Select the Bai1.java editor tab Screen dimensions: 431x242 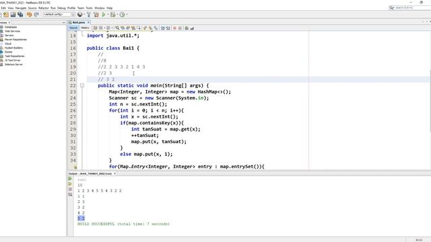79,22
